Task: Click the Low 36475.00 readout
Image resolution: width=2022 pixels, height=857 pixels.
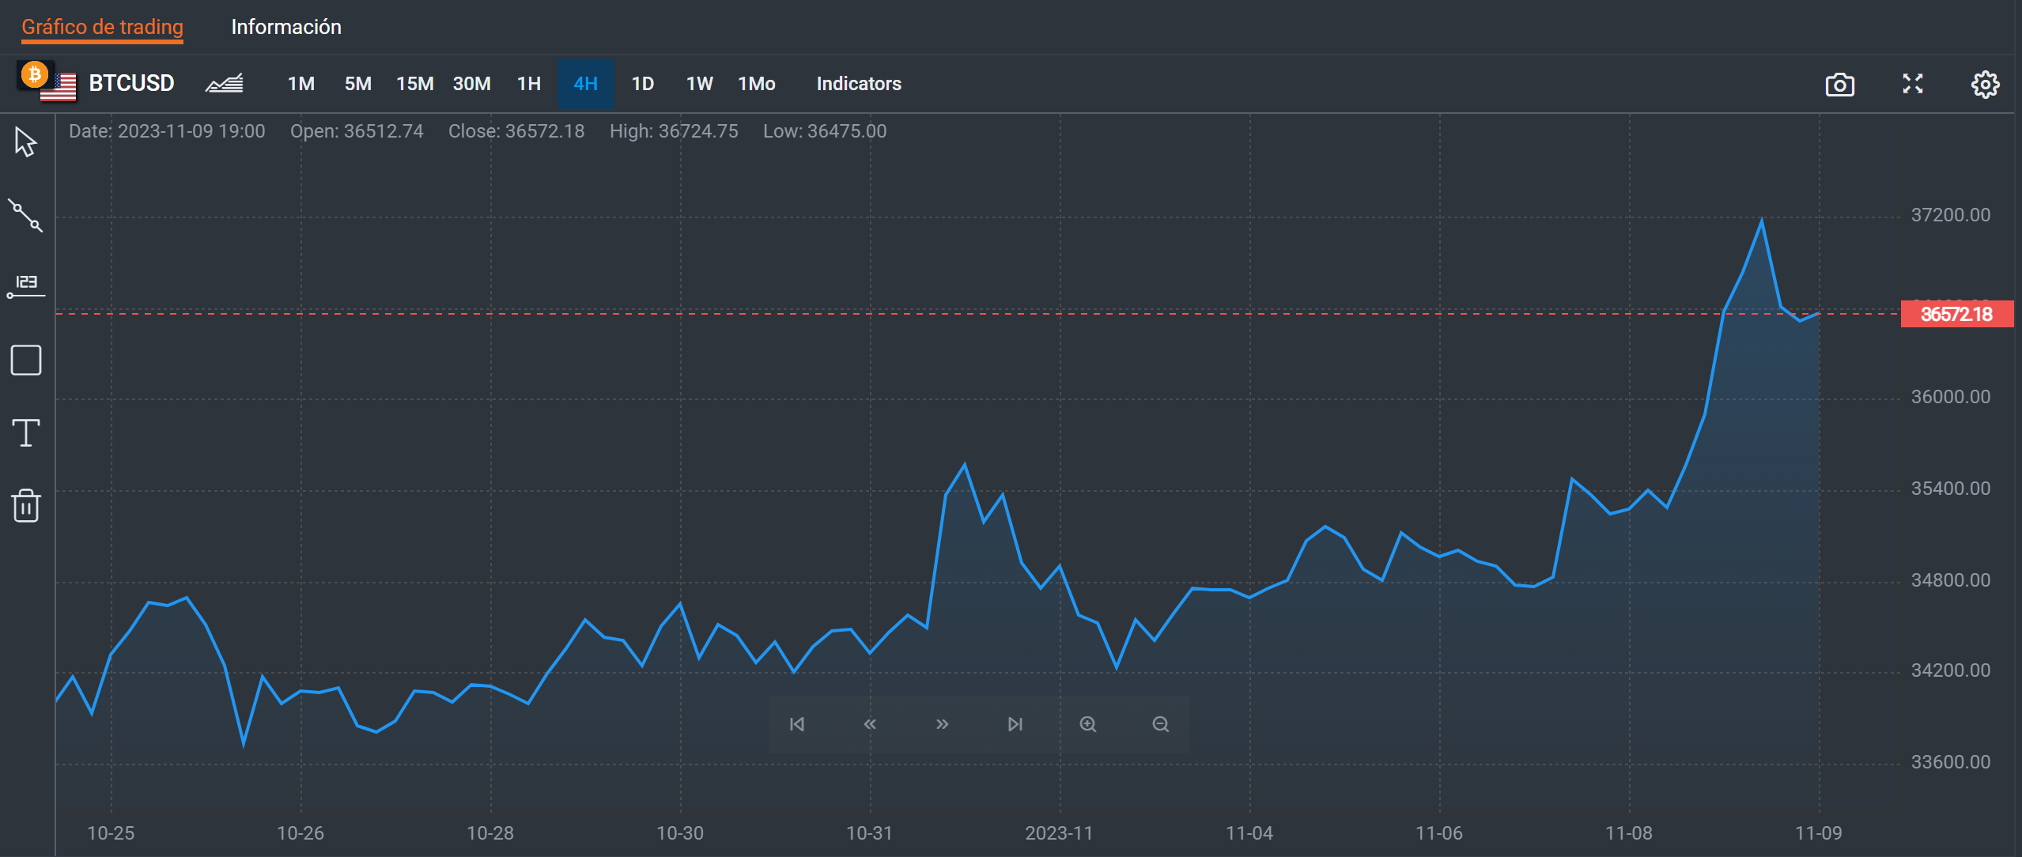Action: coord(825,131)
